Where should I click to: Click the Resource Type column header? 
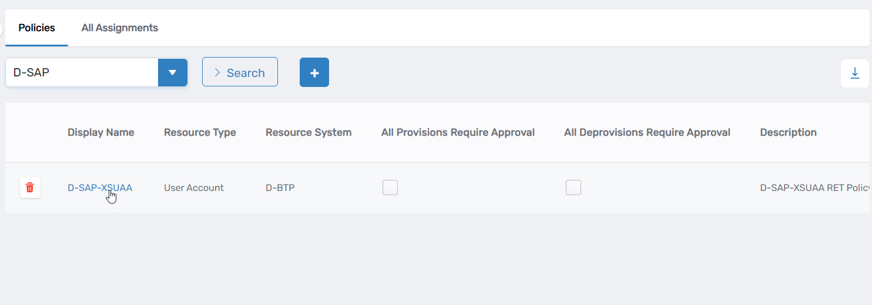coord(200,132)
